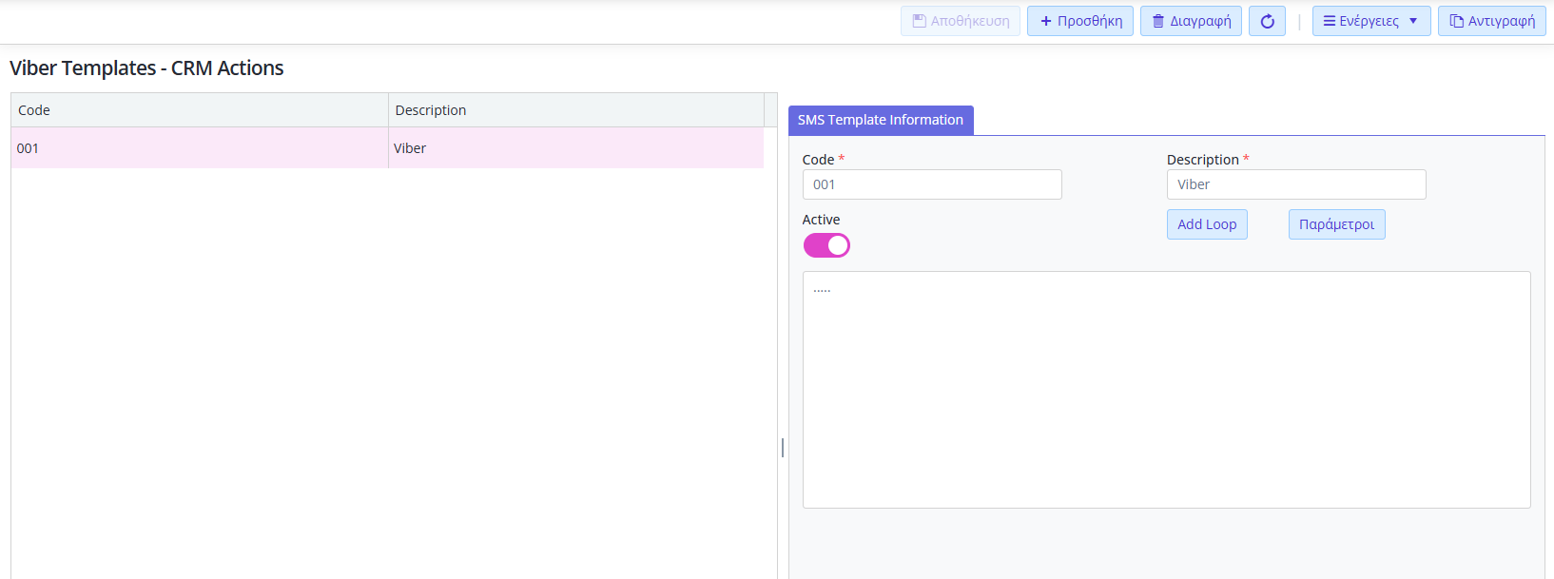Image resolution: width=1554 pixels, height=579 pixels.
Task: Copy record with Αντιγραφή button
Action: [x=1492, y=21]
